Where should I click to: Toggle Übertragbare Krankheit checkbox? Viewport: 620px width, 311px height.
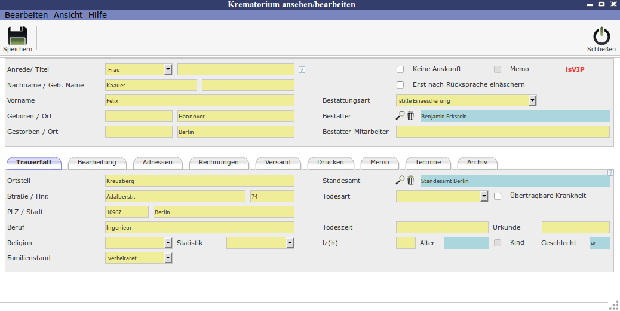(x=498, y=196)
